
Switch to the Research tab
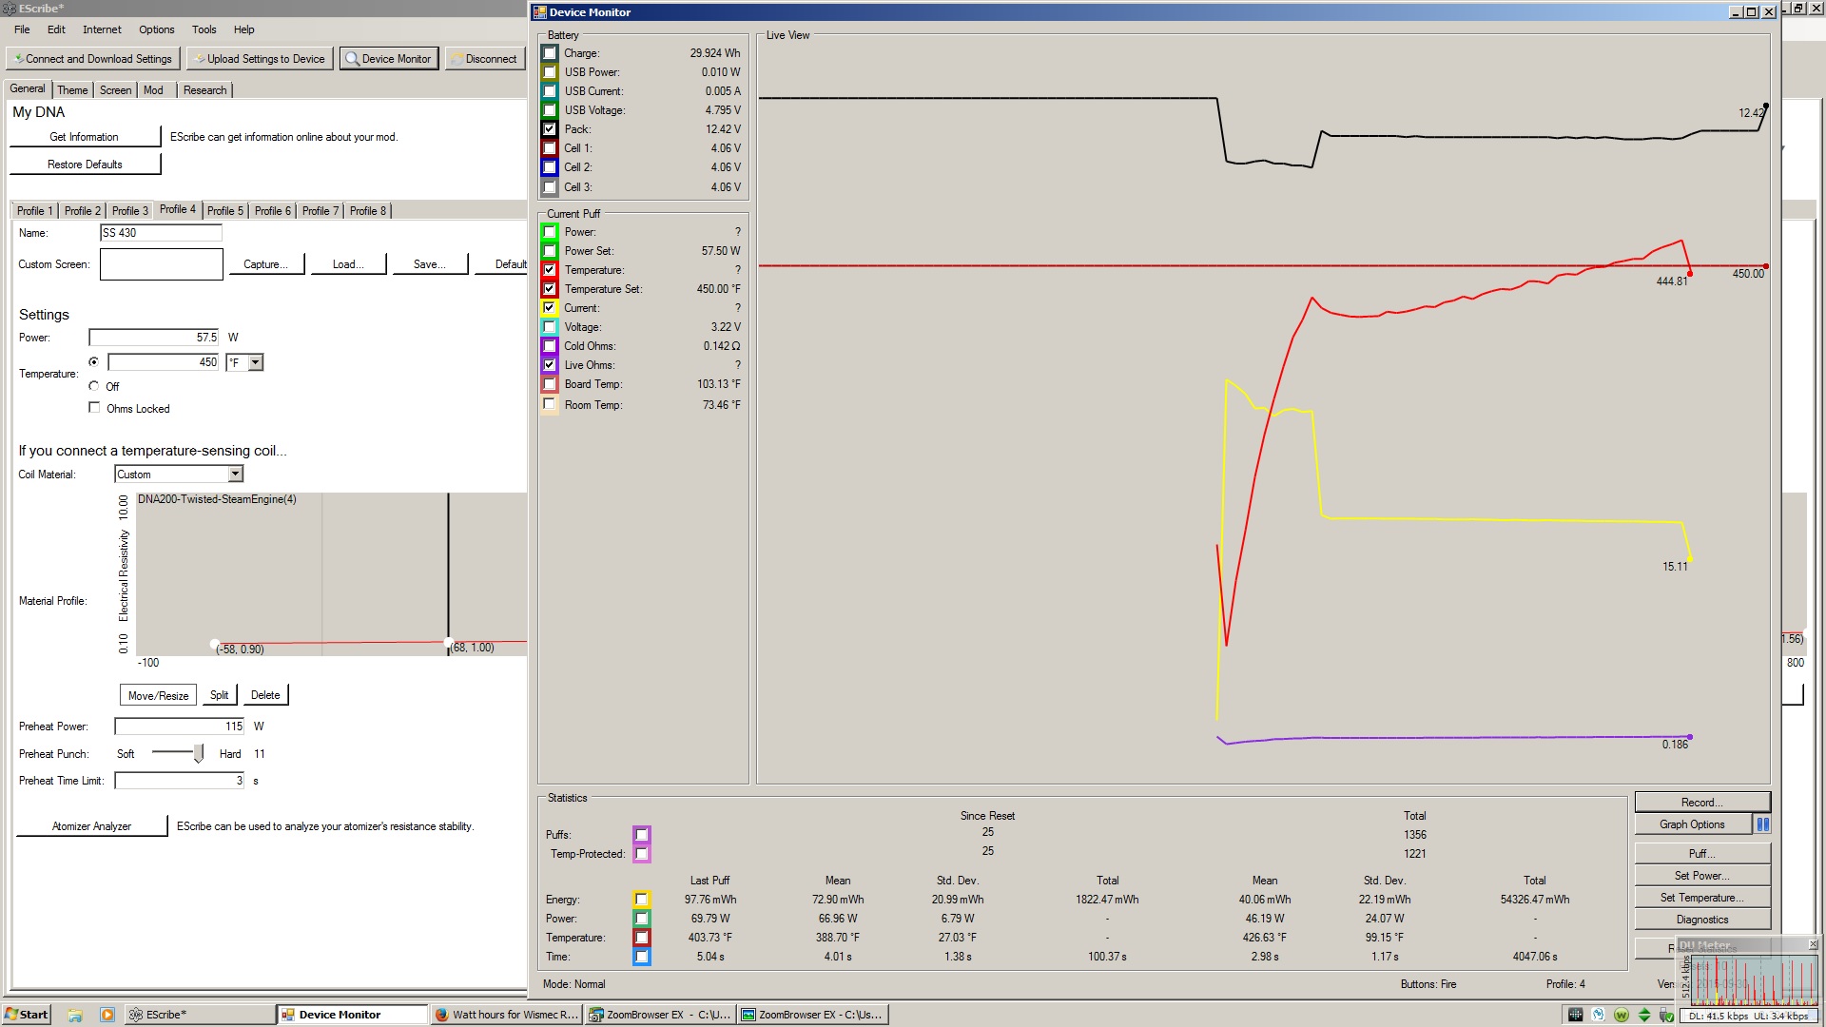204,90
